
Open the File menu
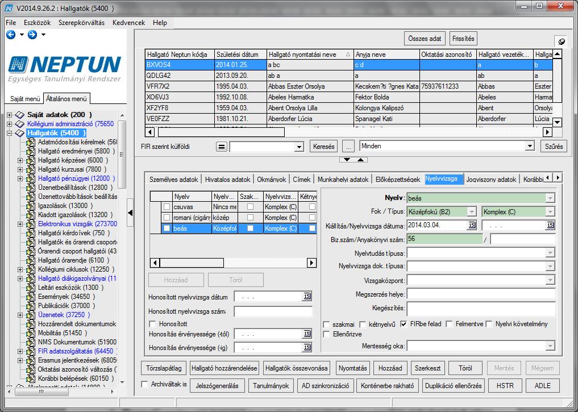coord(11,23)
